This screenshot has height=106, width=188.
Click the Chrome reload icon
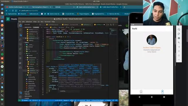point(13,11)
